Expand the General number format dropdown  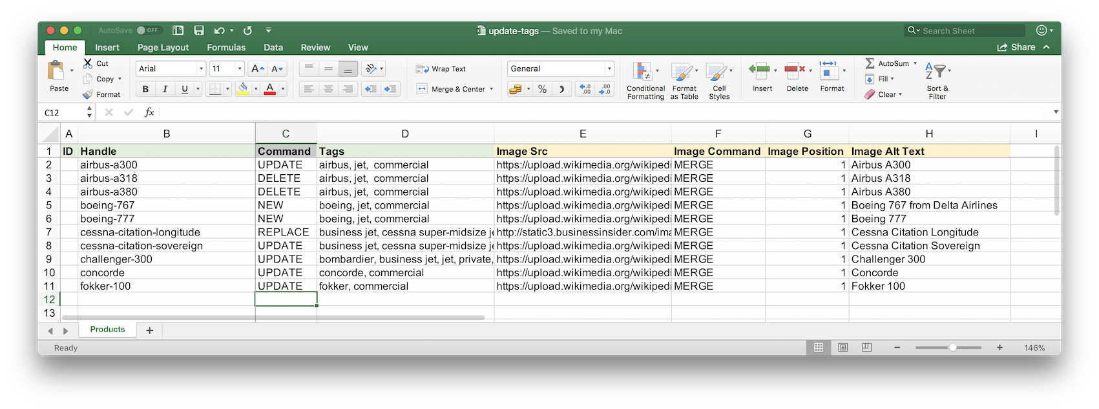pos(609,68)
